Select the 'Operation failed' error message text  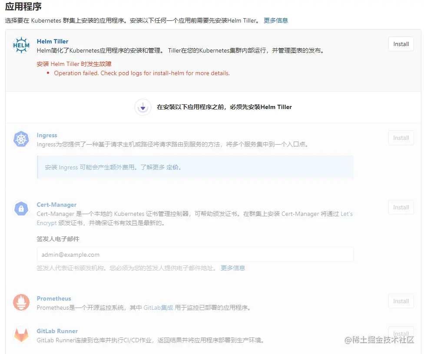tap(142, 73)
